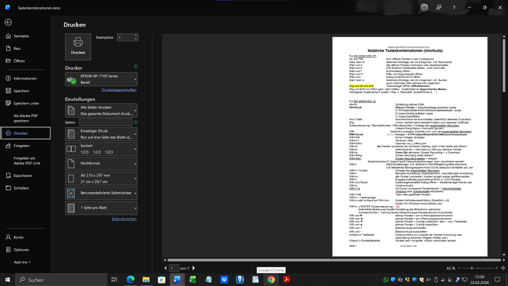Open Google Chrome from the taskbar

(271, 280)
